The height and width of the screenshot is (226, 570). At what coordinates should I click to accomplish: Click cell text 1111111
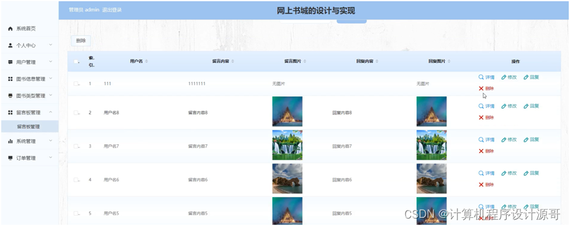click(197, 84)
